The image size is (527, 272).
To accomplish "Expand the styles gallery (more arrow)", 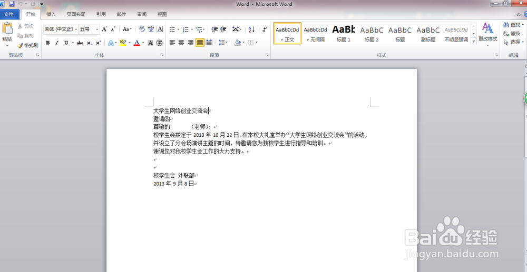I will tap(474, 42).
